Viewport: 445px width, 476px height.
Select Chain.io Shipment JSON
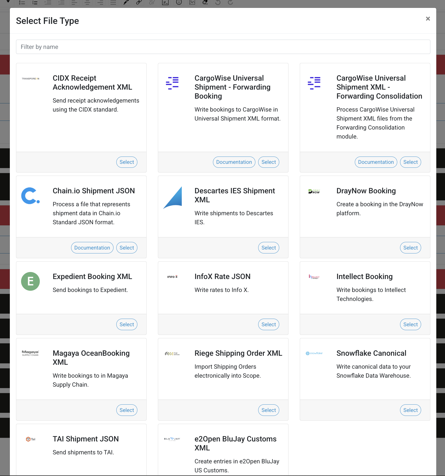[x=127, y=248]
